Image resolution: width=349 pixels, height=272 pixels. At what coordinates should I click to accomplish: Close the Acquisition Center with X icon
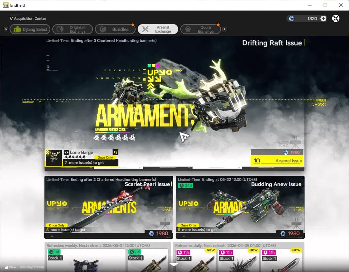(336, 18)
